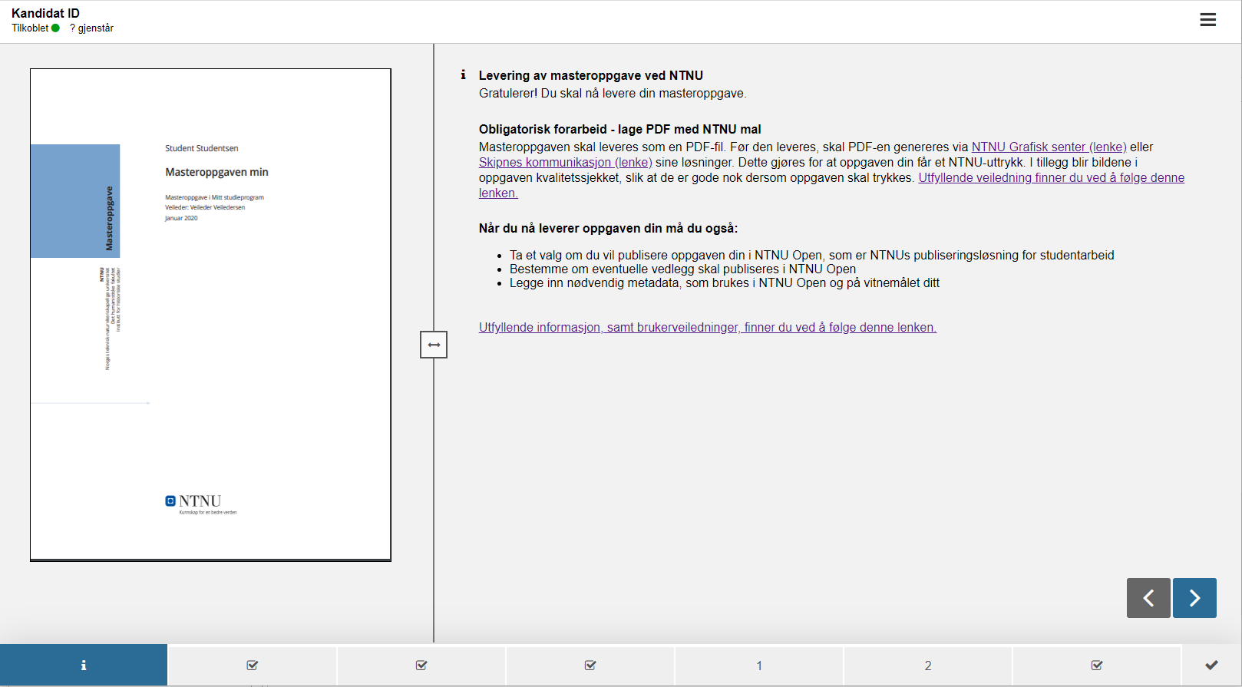Click the "? gjenstår" remaining time text
The height and width of the screenshot is (687, 1242).
tap(91, 28)
